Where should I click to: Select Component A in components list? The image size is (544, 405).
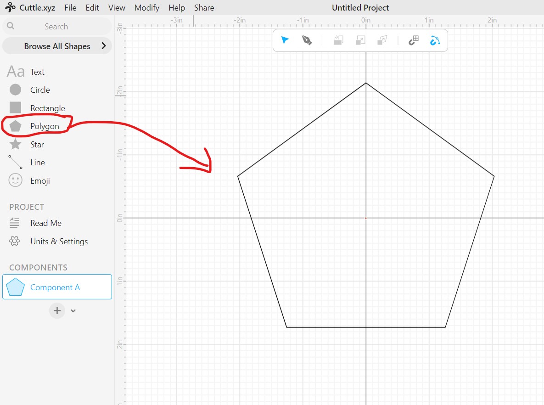coord(57,287)
